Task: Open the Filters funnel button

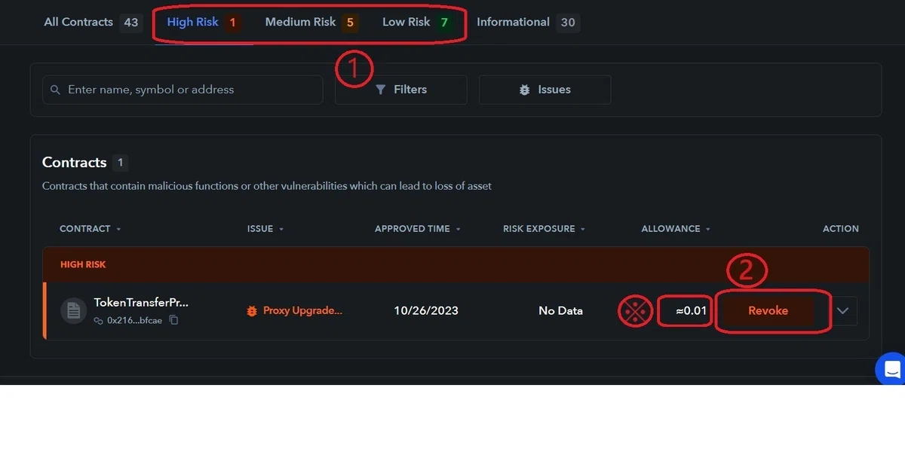Action: click(x=400, y=90)
